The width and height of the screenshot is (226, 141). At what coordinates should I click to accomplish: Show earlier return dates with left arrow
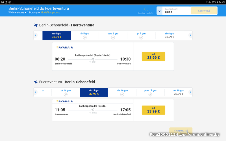[36, 92]
